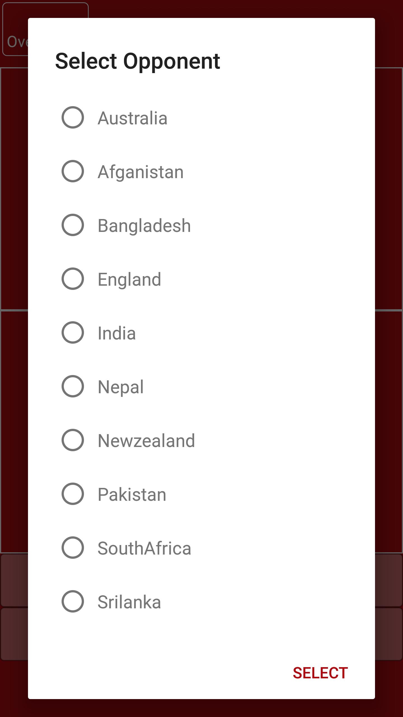This screenshot has width=403, height=717.
Task: Click the Select Opponent dialog title
Action: (x=138, y=61)
